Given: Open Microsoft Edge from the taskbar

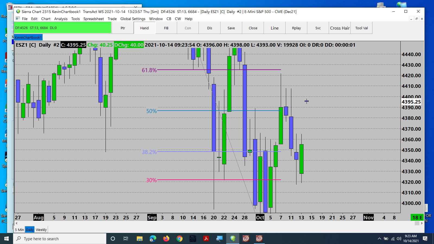Looking at the screenshot, I should pos(153,239).
